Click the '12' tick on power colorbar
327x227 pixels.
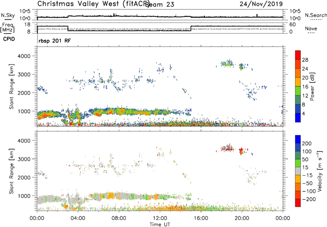305,96
